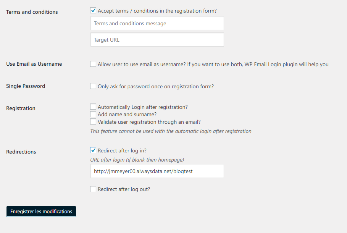The image size is (347, 233).
Task: Click the Registration section heading
Action: [21, 108]
